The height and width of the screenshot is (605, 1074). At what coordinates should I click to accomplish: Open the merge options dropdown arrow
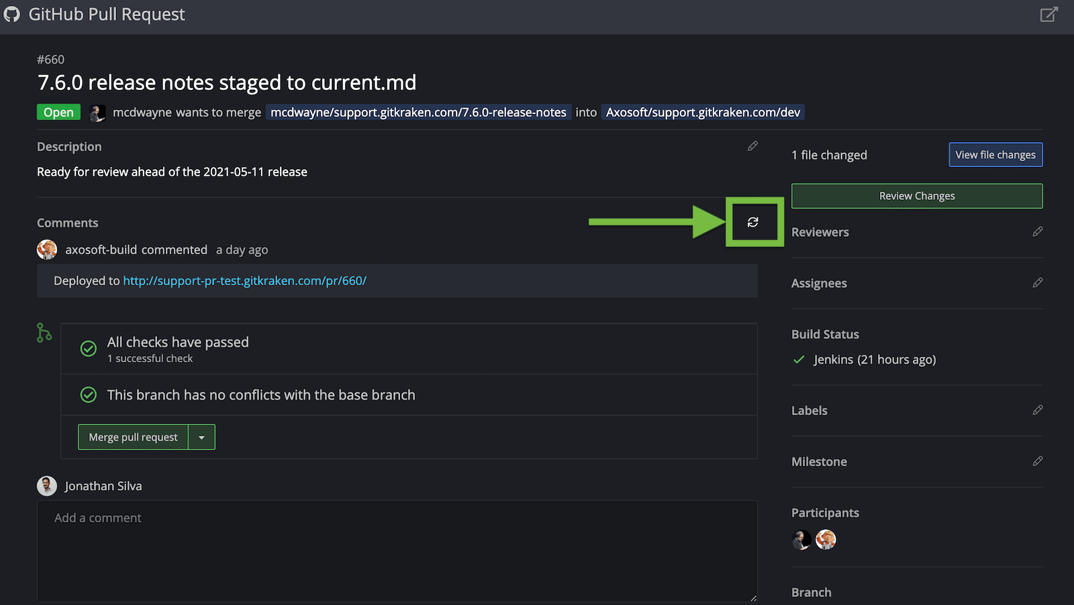(x=201, y=437)
